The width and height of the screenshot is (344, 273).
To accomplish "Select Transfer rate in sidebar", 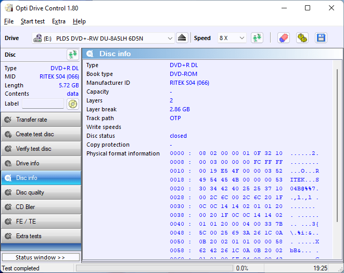I will click(41, 120).
